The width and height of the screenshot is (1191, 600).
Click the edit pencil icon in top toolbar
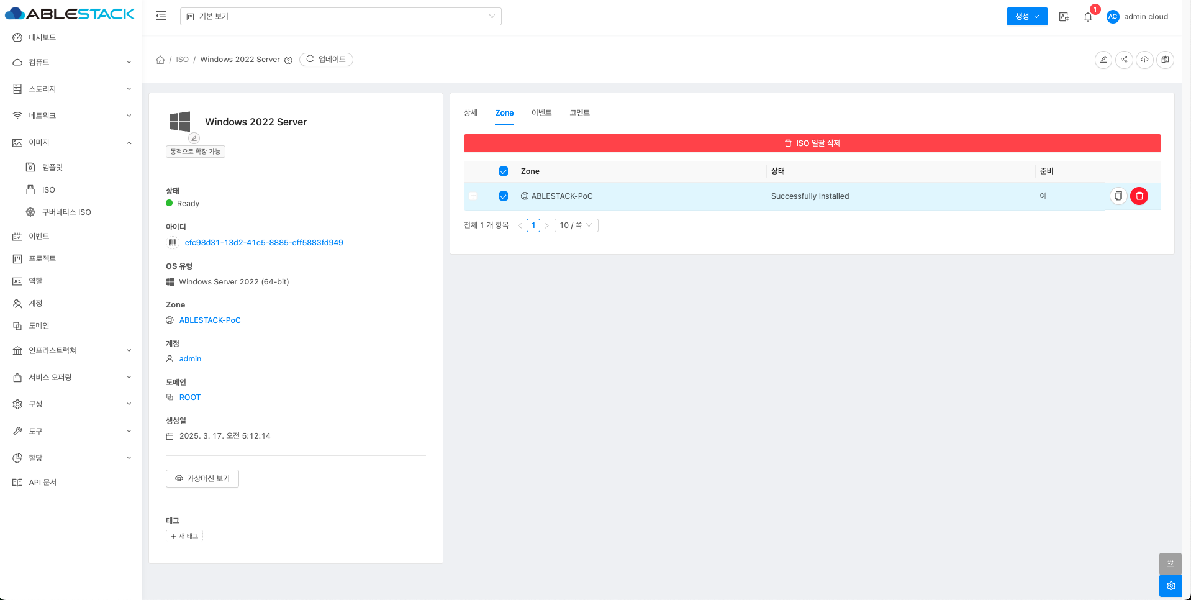pos(1103,60)
